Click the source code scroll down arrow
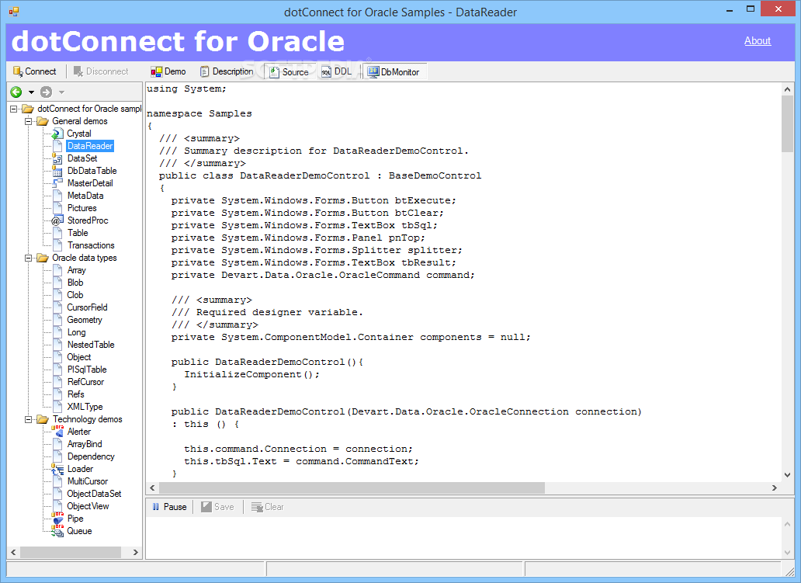Screen dimensions: 801x583 [x=787, y=475]
